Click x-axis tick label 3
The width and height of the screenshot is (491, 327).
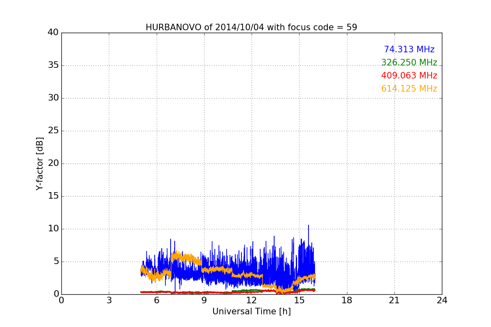click(x=109, y=300)
